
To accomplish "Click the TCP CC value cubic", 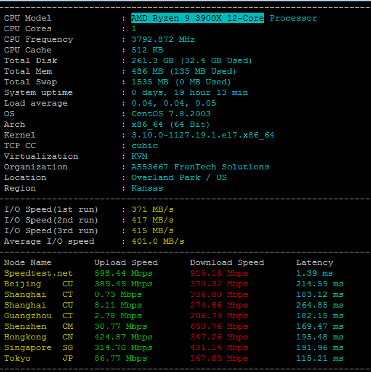I will [x=145, y=145].
